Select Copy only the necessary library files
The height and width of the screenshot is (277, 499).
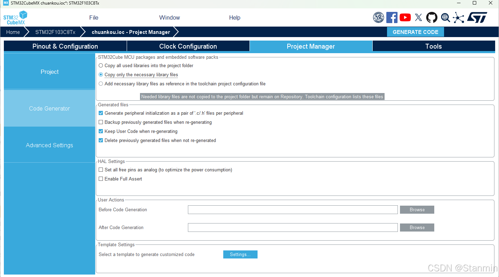pos(101,74)
